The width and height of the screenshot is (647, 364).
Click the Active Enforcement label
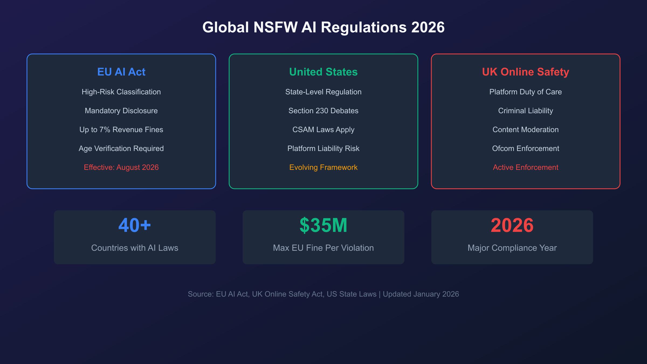525,167
